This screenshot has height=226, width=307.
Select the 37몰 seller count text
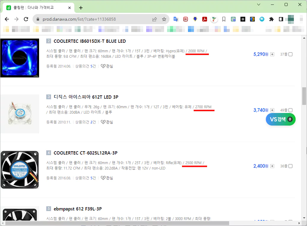click(x=284, y=54)
